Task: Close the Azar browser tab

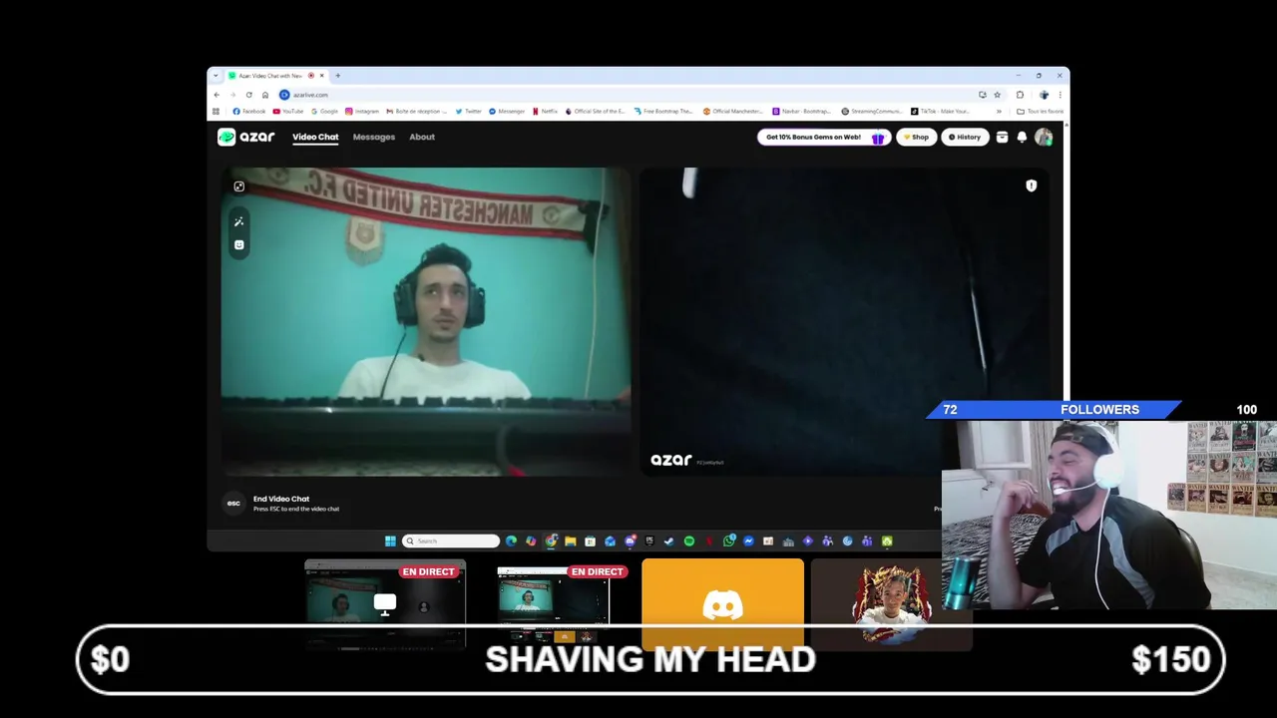Action: point(321,76)
